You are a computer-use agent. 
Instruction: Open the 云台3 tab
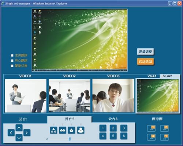point(113,119)
